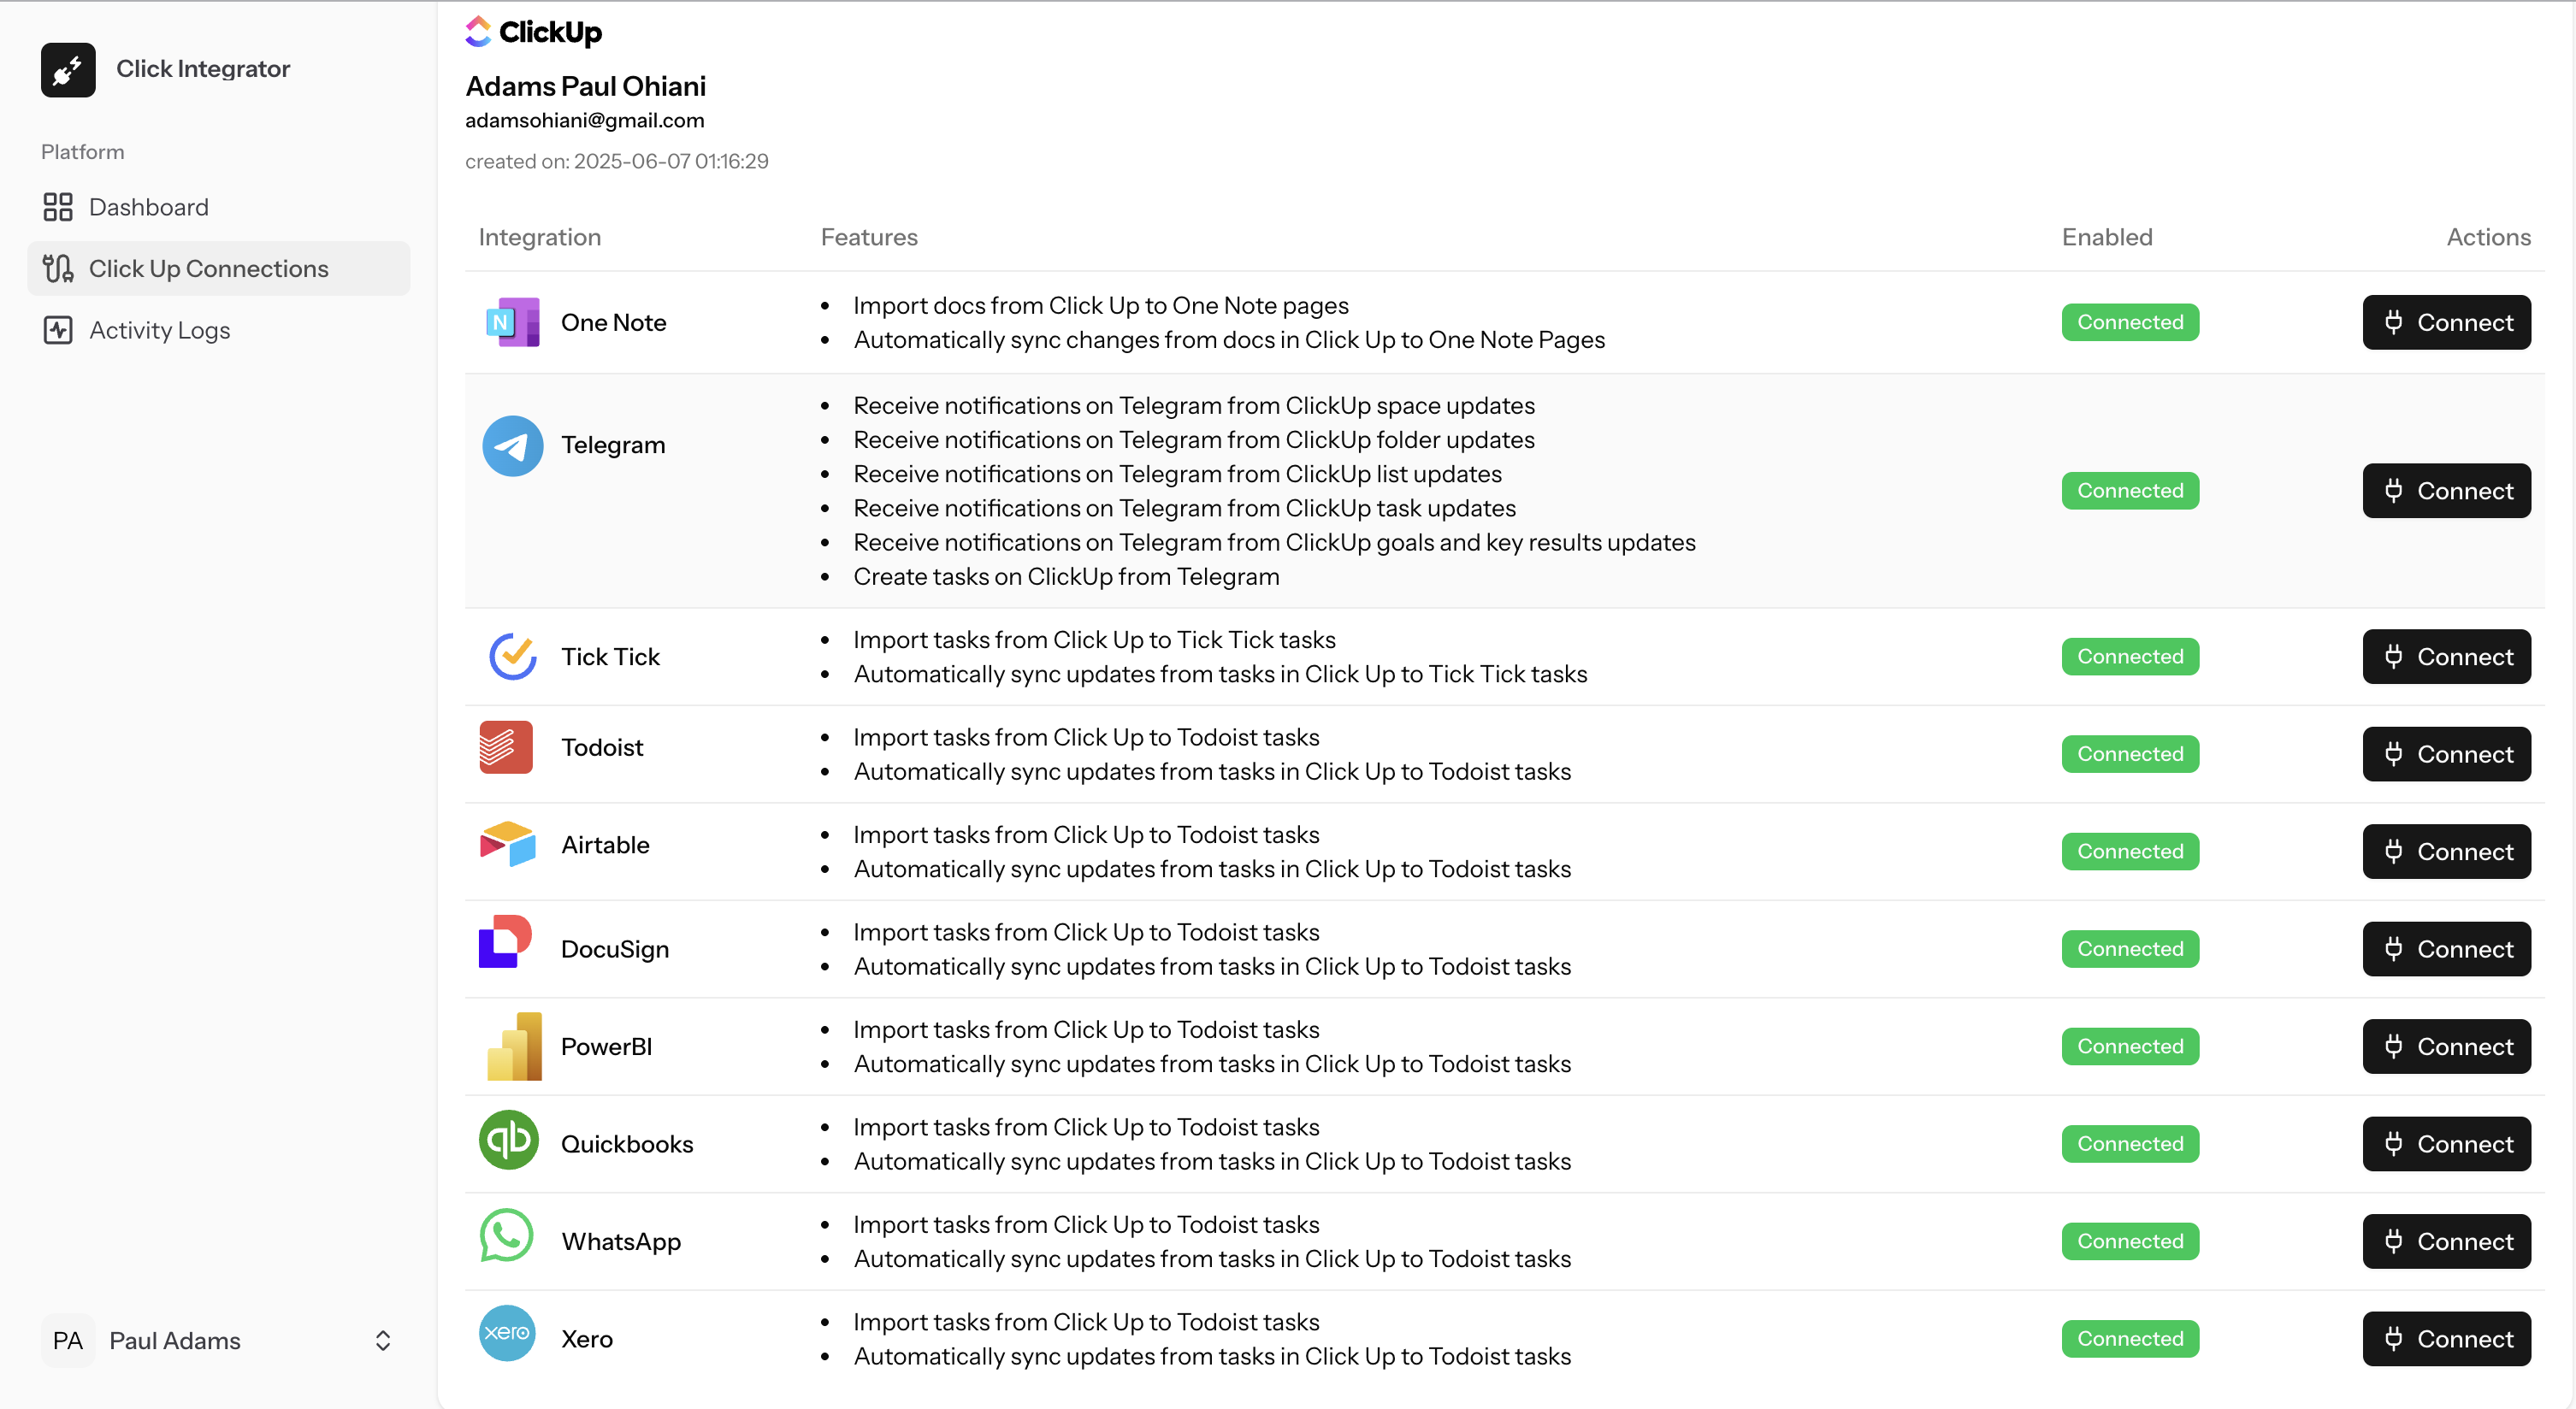Click 'Import tasks from Click Up to Tick Tick tasks'

[x=1094, y=640]
